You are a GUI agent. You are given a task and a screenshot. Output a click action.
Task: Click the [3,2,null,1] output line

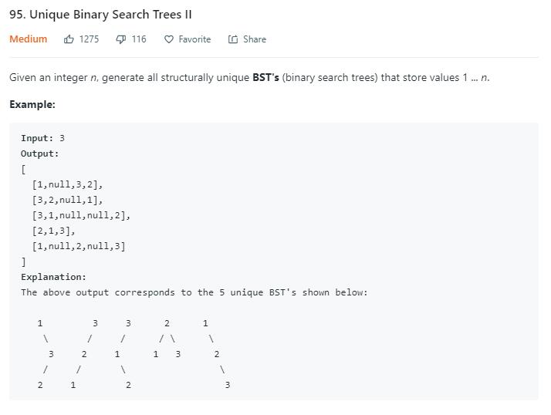[67, 200]
